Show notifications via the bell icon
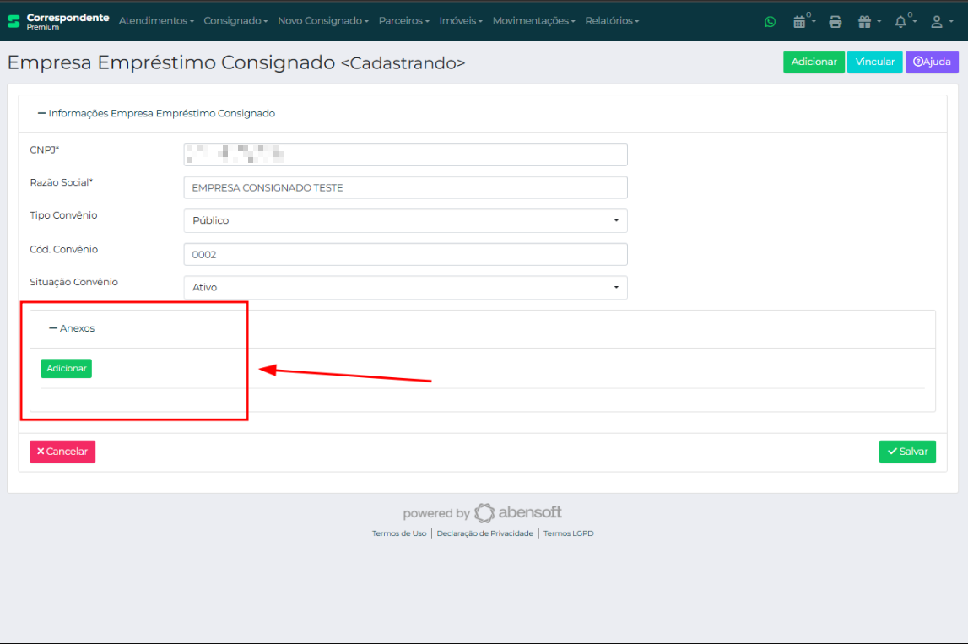 coord(902,22)
